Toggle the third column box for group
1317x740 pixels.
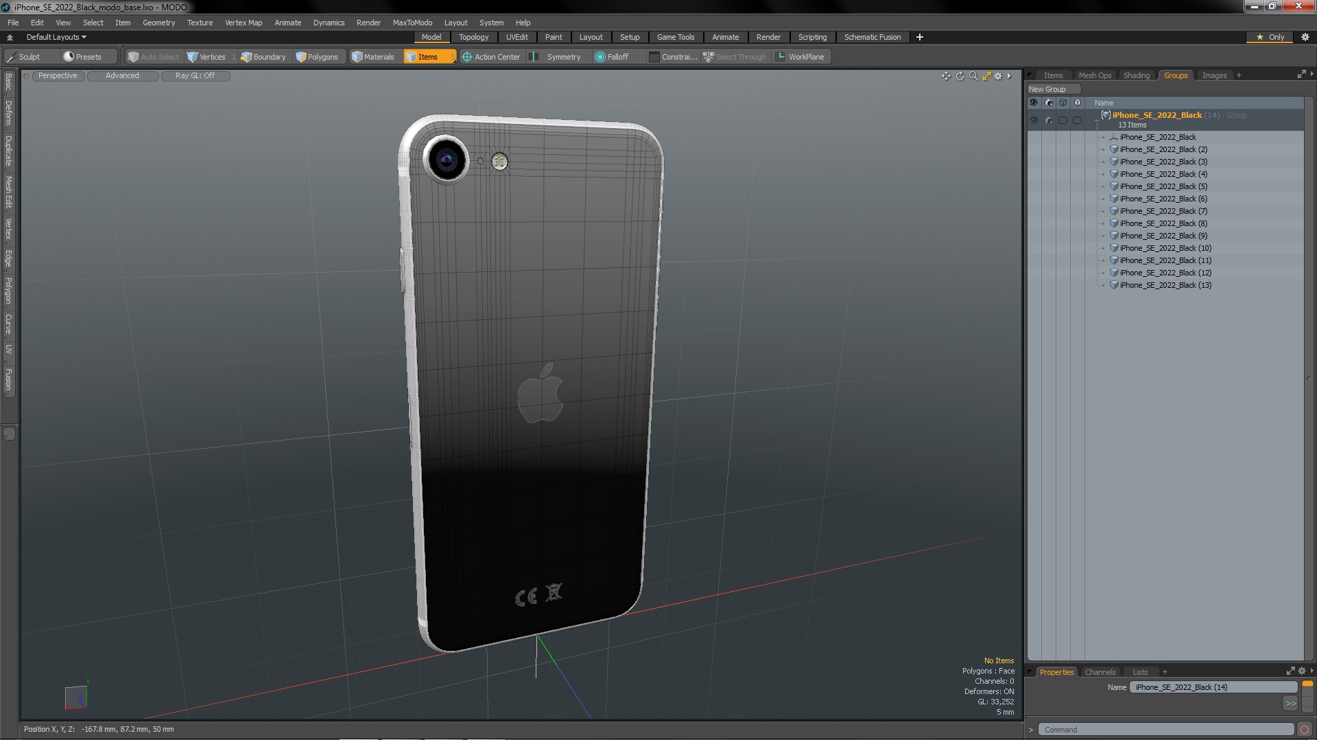(x=1063, y=120)
